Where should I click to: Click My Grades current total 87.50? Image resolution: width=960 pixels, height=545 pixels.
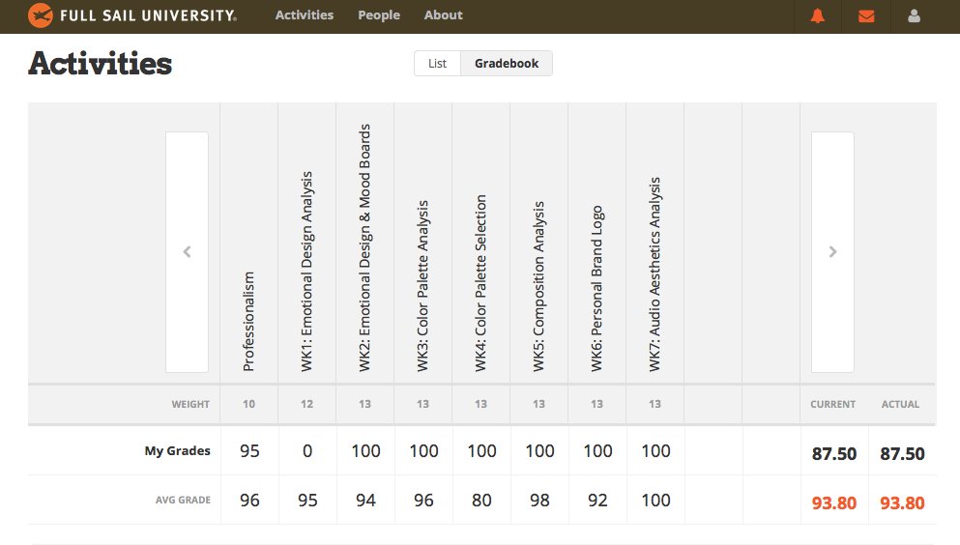click(834, 454)
